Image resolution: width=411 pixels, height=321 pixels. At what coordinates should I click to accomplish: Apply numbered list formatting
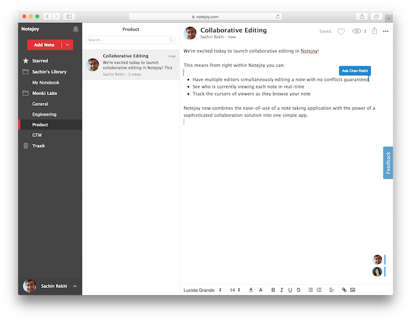pyautogui.click(x=319, y=290)
